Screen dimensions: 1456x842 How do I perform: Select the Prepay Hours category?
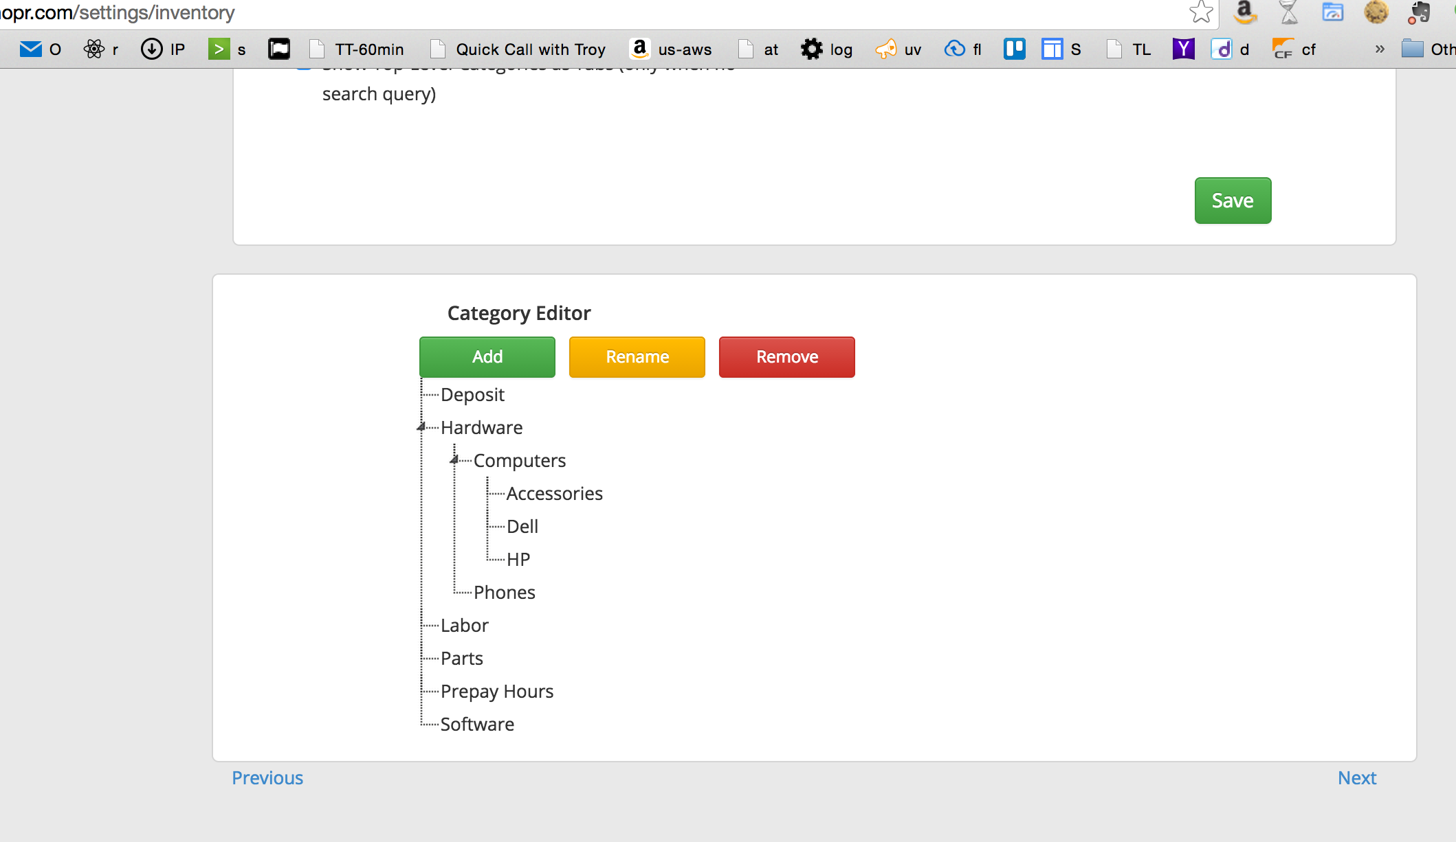pyautogui.click(x=496, y=691)
